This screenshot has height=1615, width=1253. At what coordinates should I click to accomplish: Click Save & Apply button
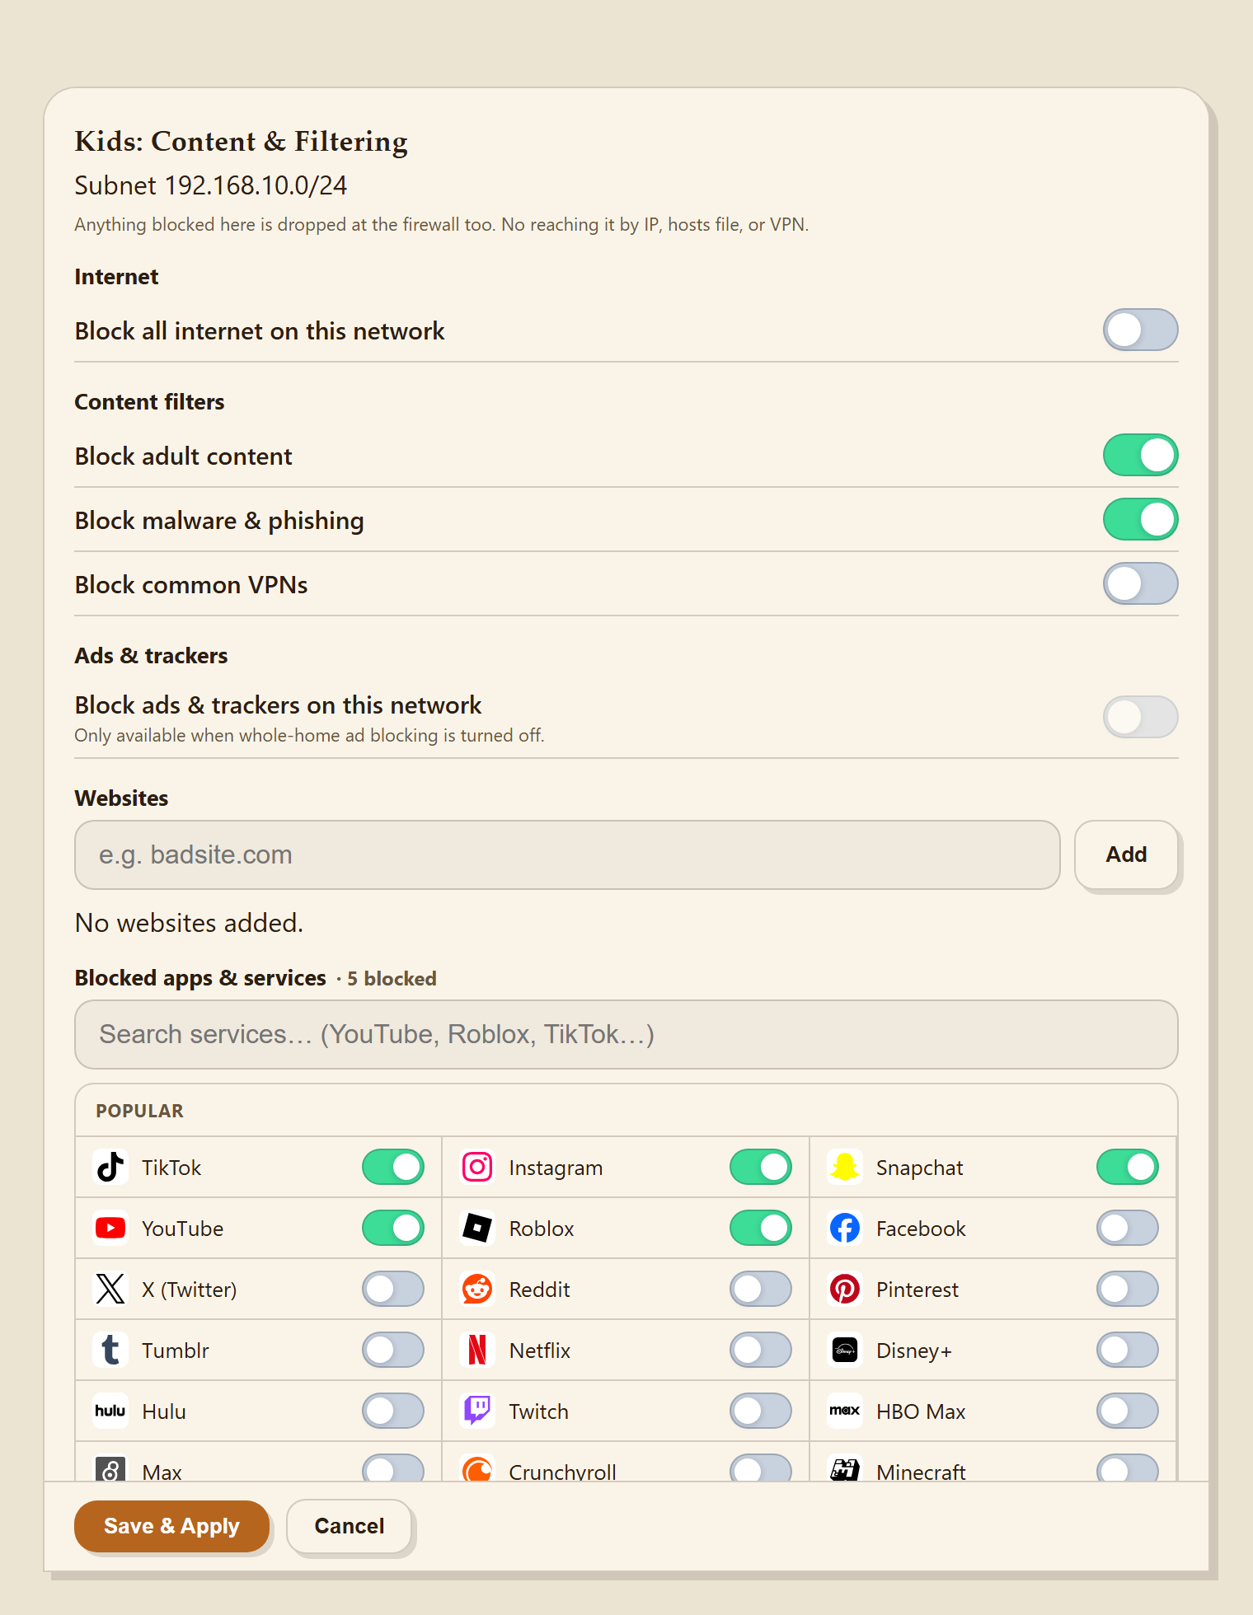171,1526
